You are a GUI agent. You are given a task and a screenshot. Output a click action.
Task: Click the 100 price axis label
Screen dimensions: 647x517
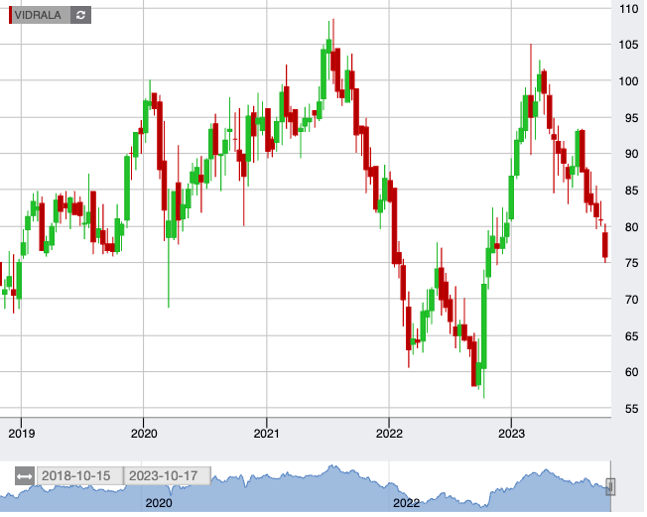629,81
